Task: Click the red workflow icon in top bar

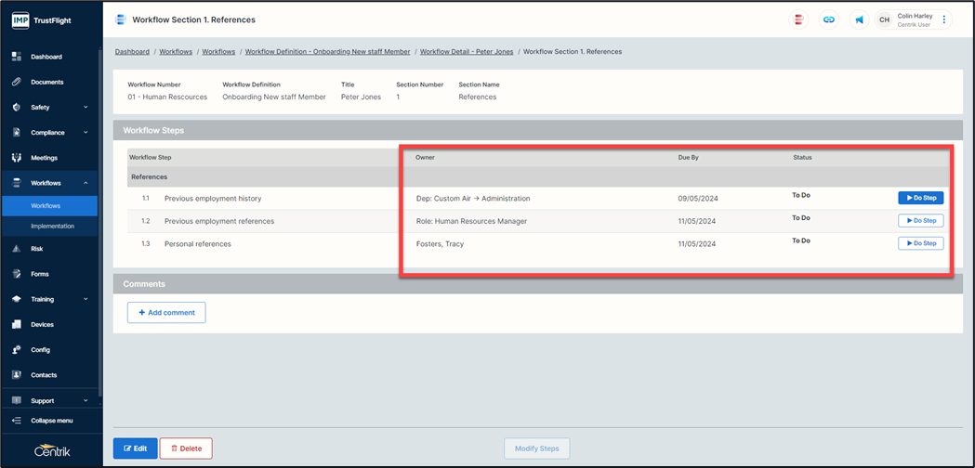Action: (x=798, y=19)
